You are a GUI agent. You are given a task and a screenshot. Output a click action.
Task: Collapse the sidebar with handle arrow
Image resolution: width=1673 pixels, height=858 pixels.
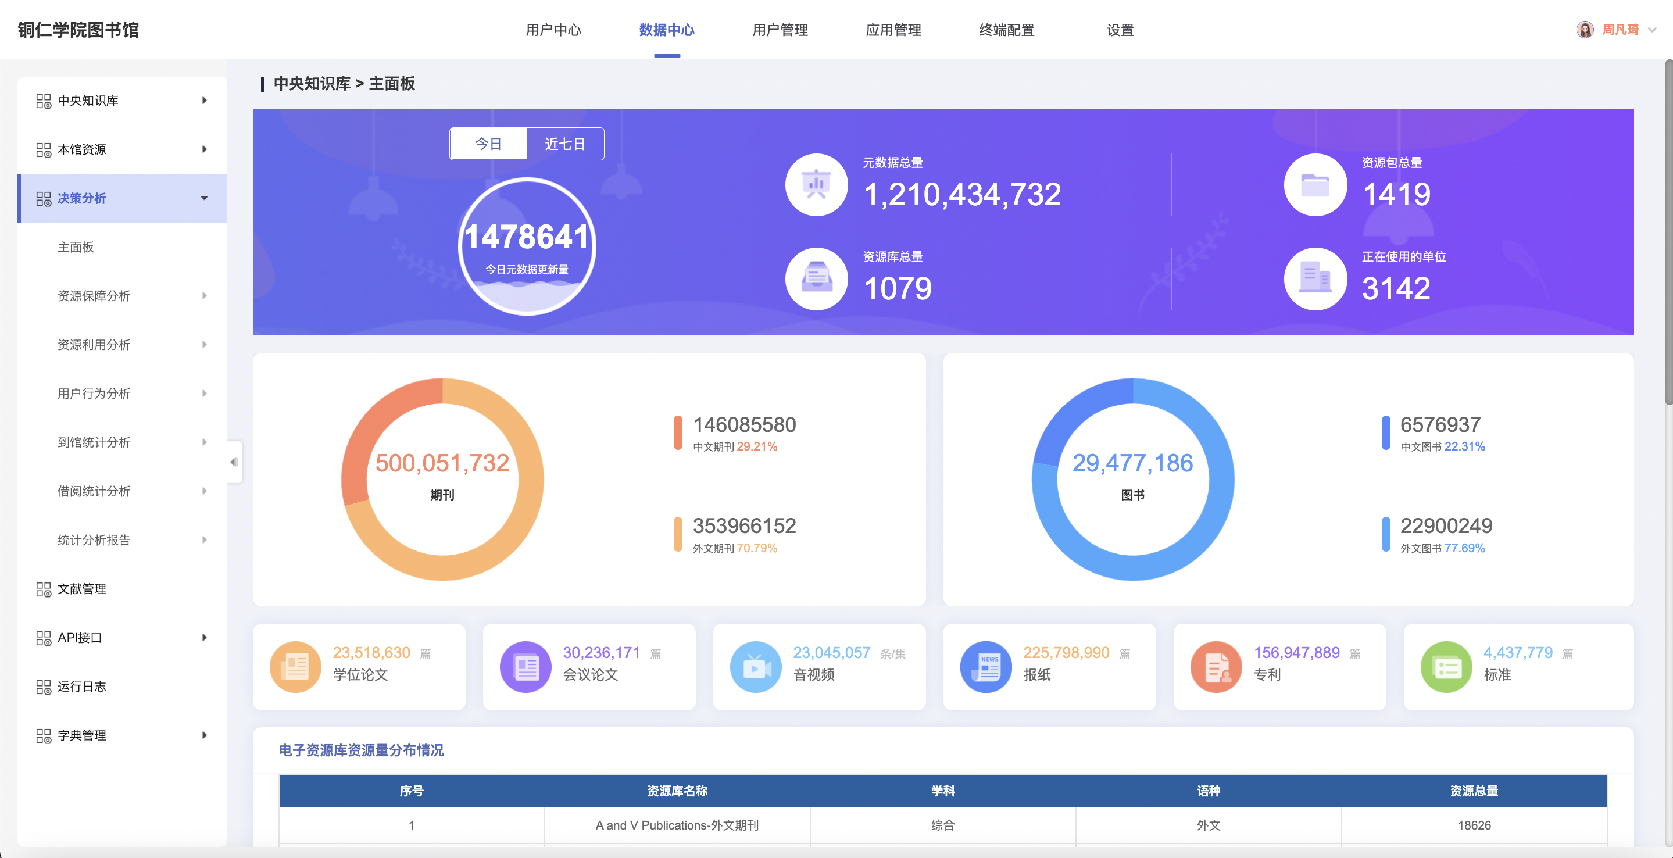click(x=234, y=462)
